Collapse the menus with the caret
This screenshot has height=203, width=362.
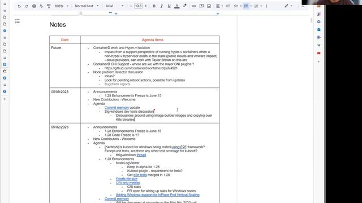(x=303, y=6)
